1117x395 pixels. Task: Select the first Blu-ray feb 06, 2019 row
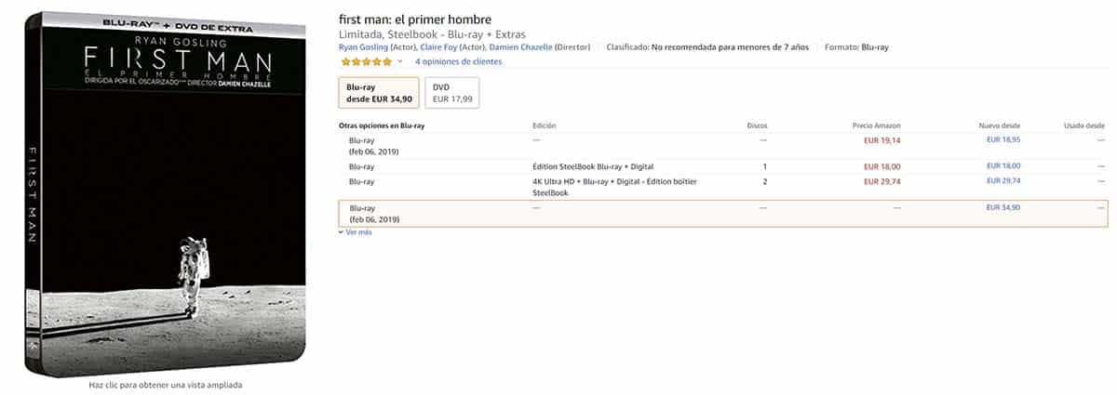(x=374, y=145)
